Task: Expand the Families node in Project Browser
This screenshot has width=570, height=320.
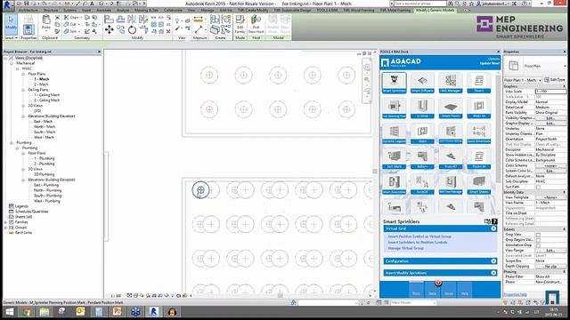Action: 6,221
